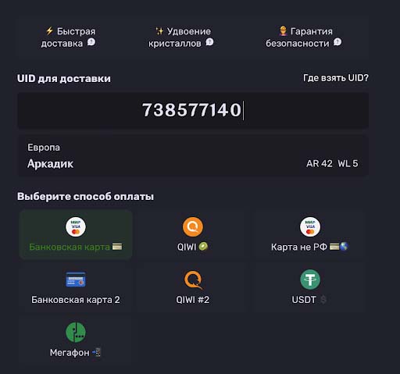This screenshot has width=400, height=374.
Task: Click the Аркадик account info card
Action: coord(193,155)
